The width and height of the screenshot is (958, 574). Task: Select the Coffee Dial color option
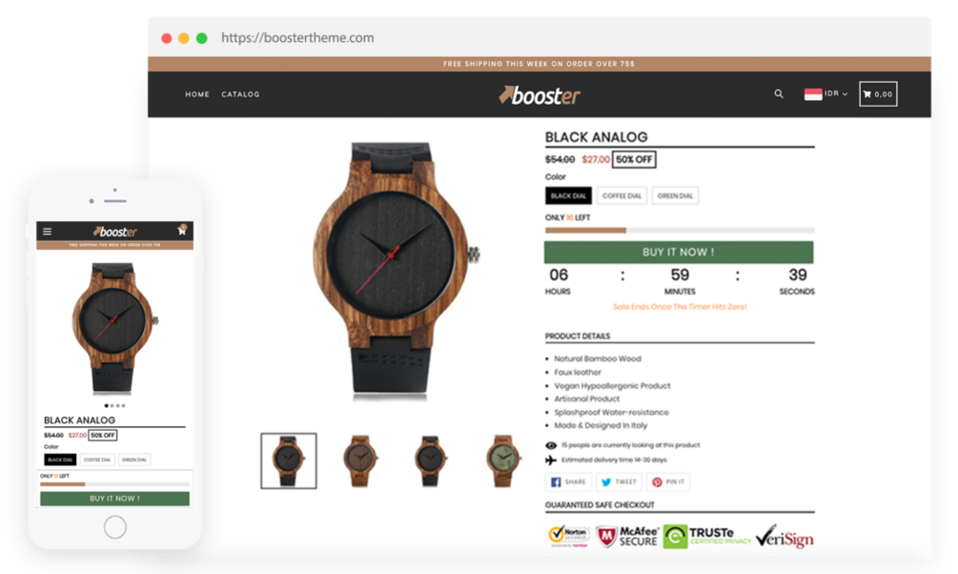point(622,195)
